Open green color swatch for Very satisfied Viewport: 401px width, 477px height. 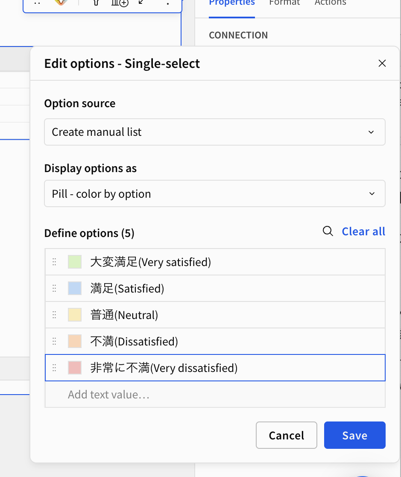(x=75, y=262)
